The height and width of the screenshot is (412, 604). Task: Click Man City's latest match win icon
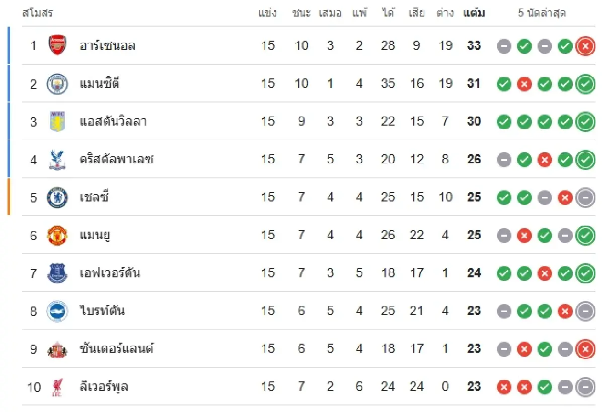pos(585,84)
